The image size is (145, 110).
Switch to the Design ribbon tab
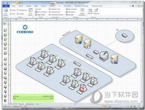click(29, 6)
